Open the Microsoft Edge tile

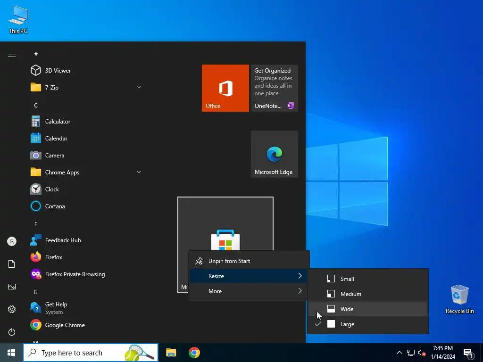point(275,154)
